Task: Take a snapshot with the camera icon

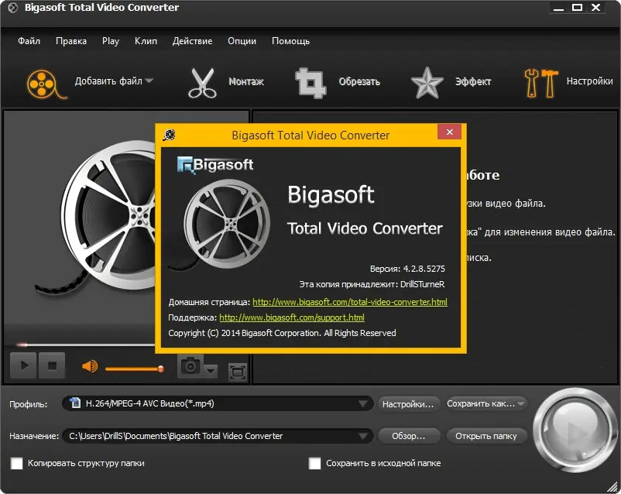Action: coord(190,366)
